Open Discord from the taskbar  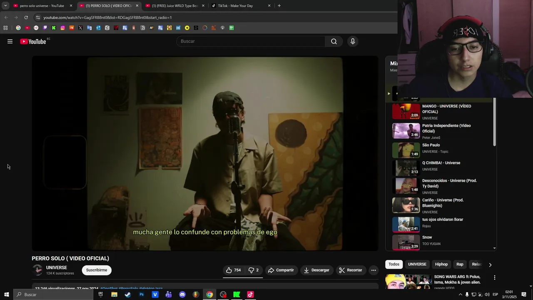pos(182,295)
